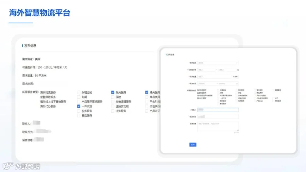The height and width of the screenshot is (172, 306).
Task: Click 海外代办服务 category label in the left panel
Action: pyautogui.click(x=48, y=107)
